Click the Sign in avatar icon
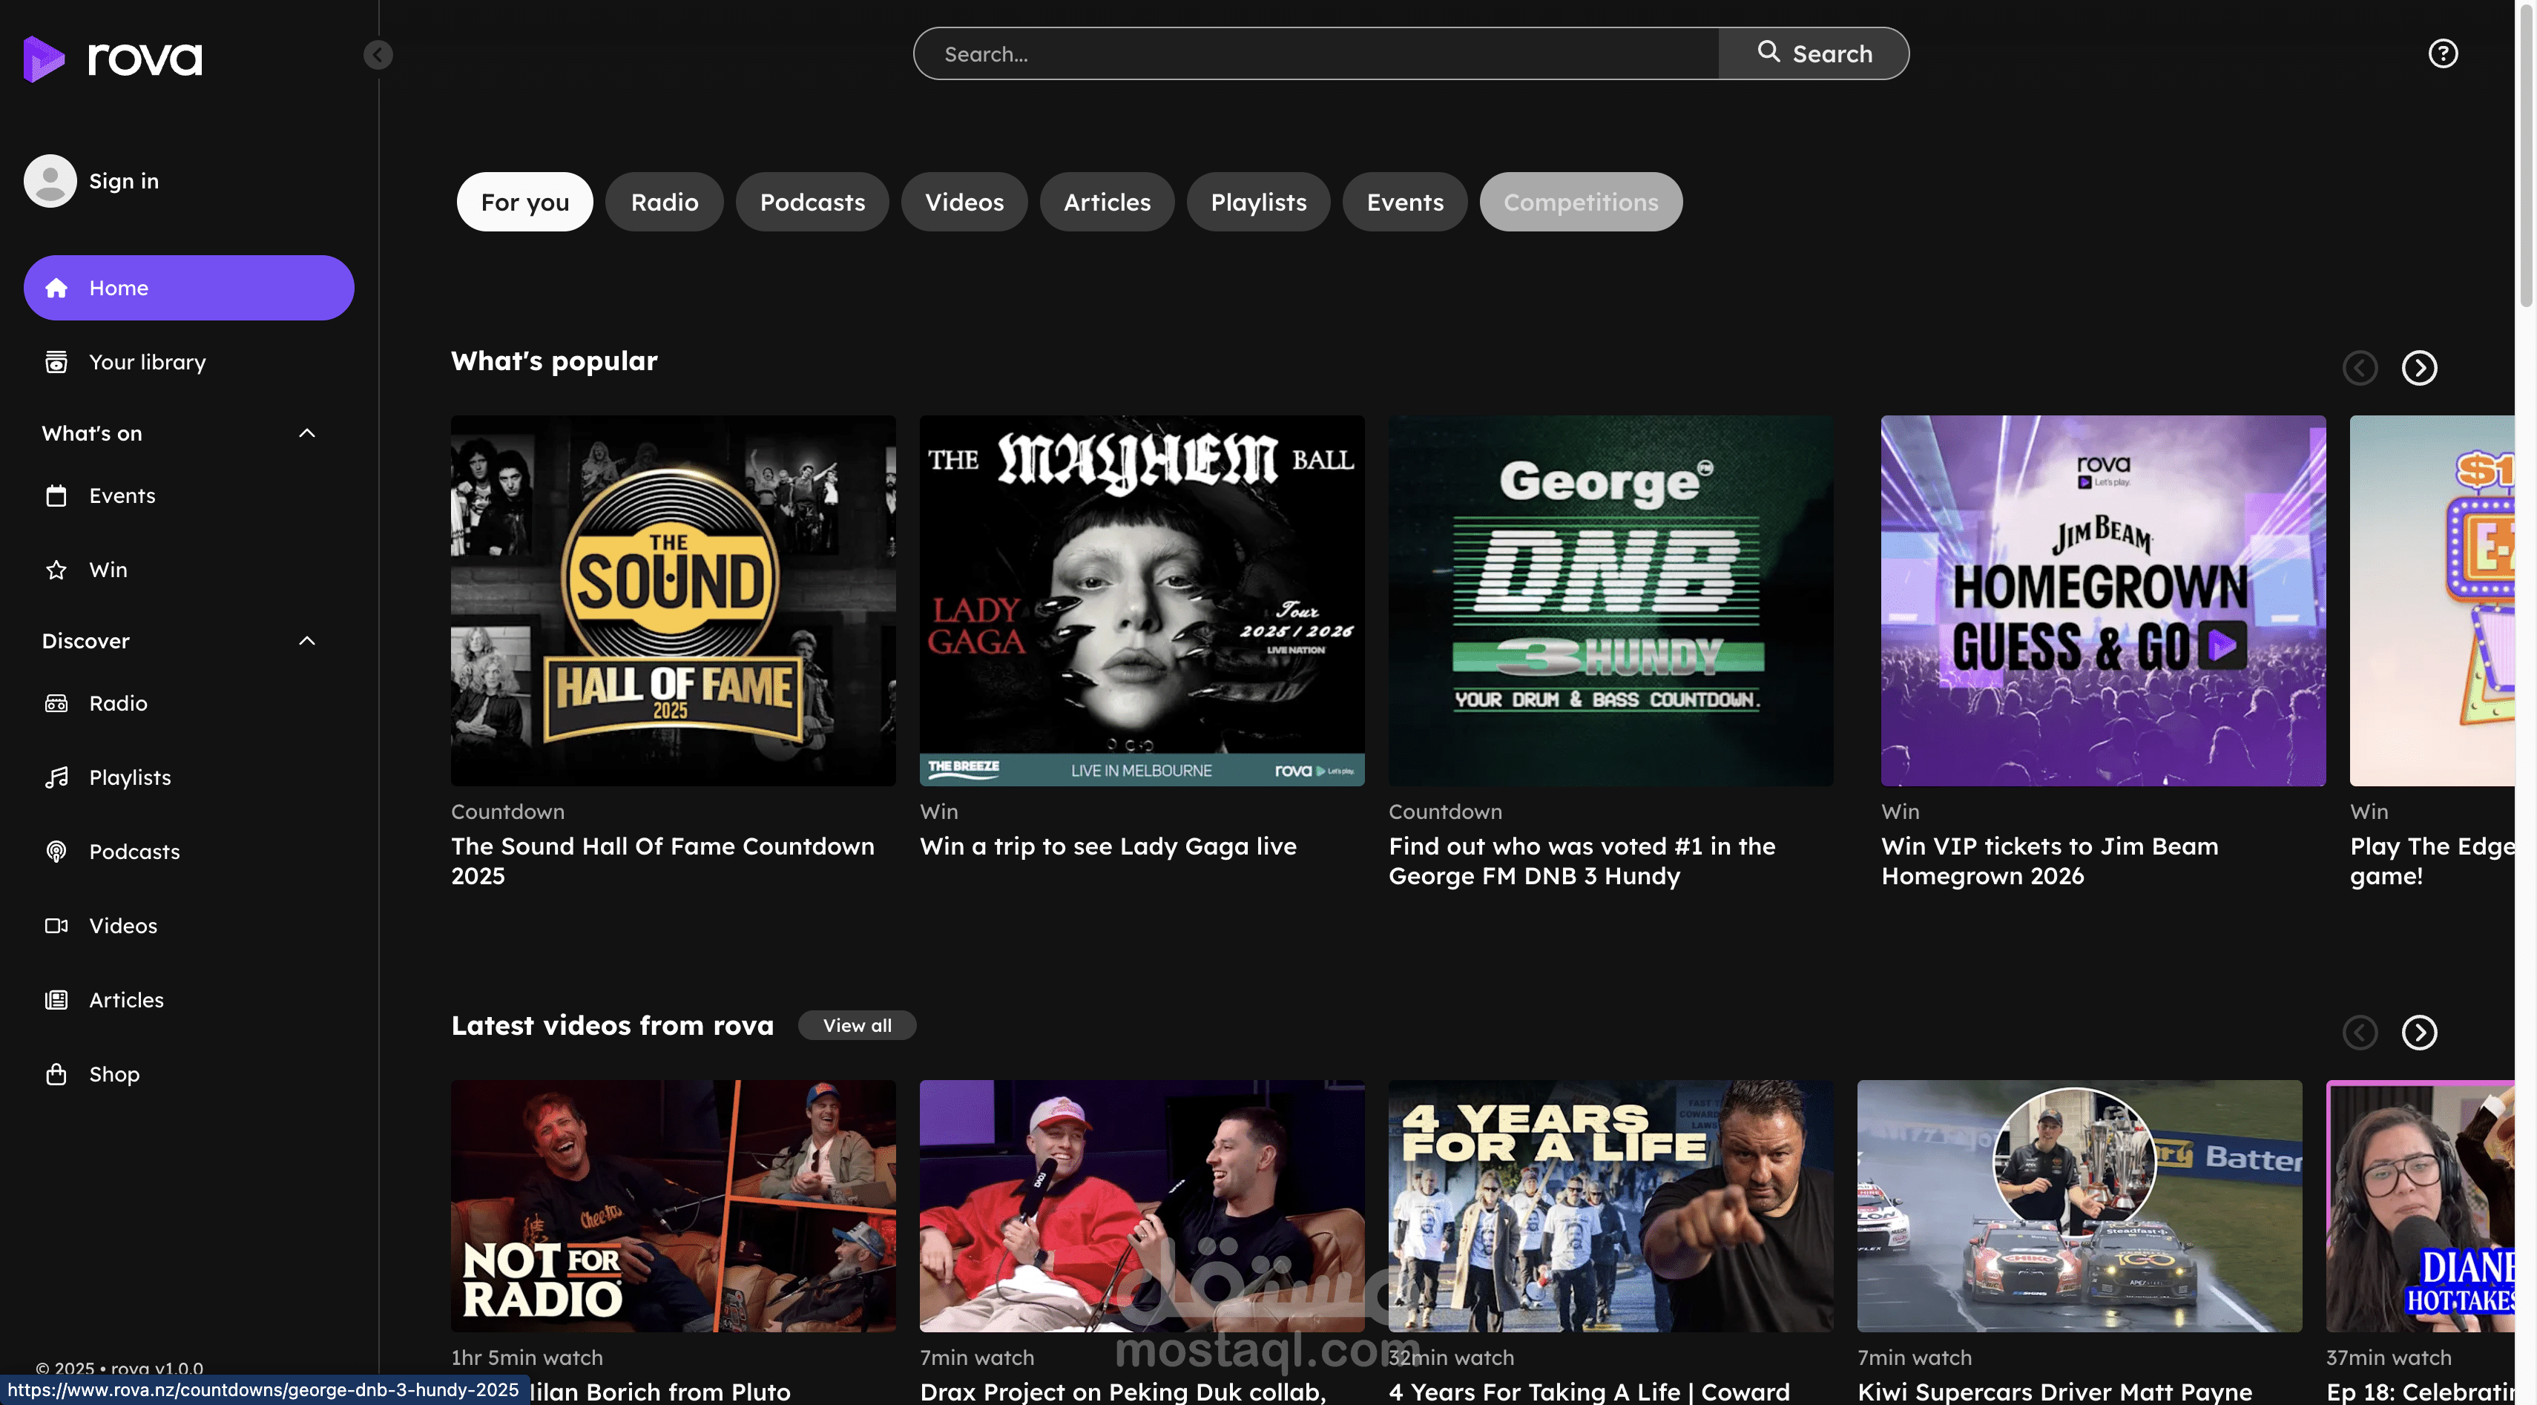 [x=50, y=180]
